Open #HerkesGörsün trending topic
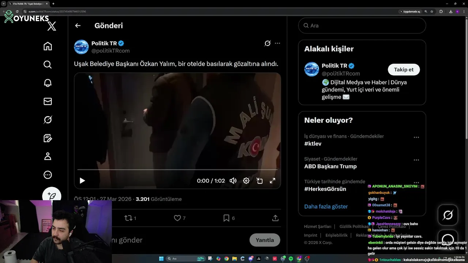The width and height of the screenshot is (468, 263). (325, 189)
